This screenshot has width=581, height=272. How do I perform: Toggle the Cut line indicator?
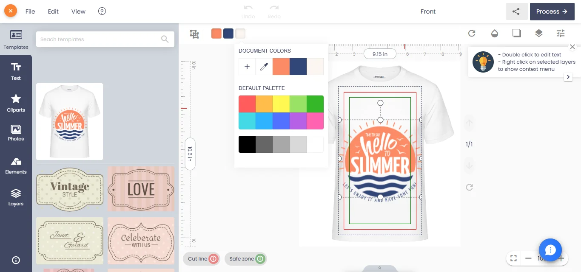(x=202, y=258)
